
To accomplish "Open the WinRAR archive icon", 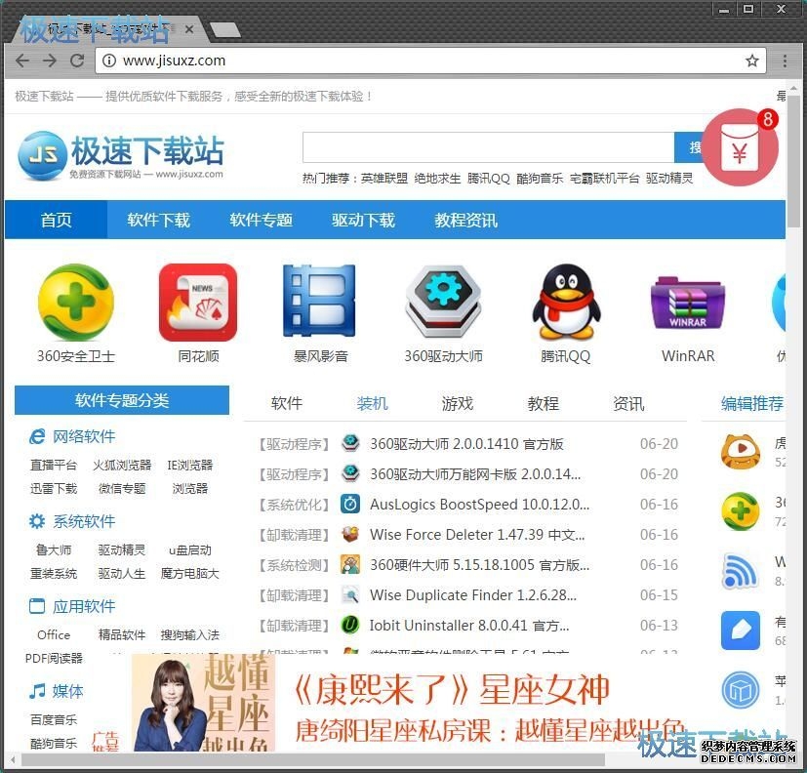I will point(688,304).
